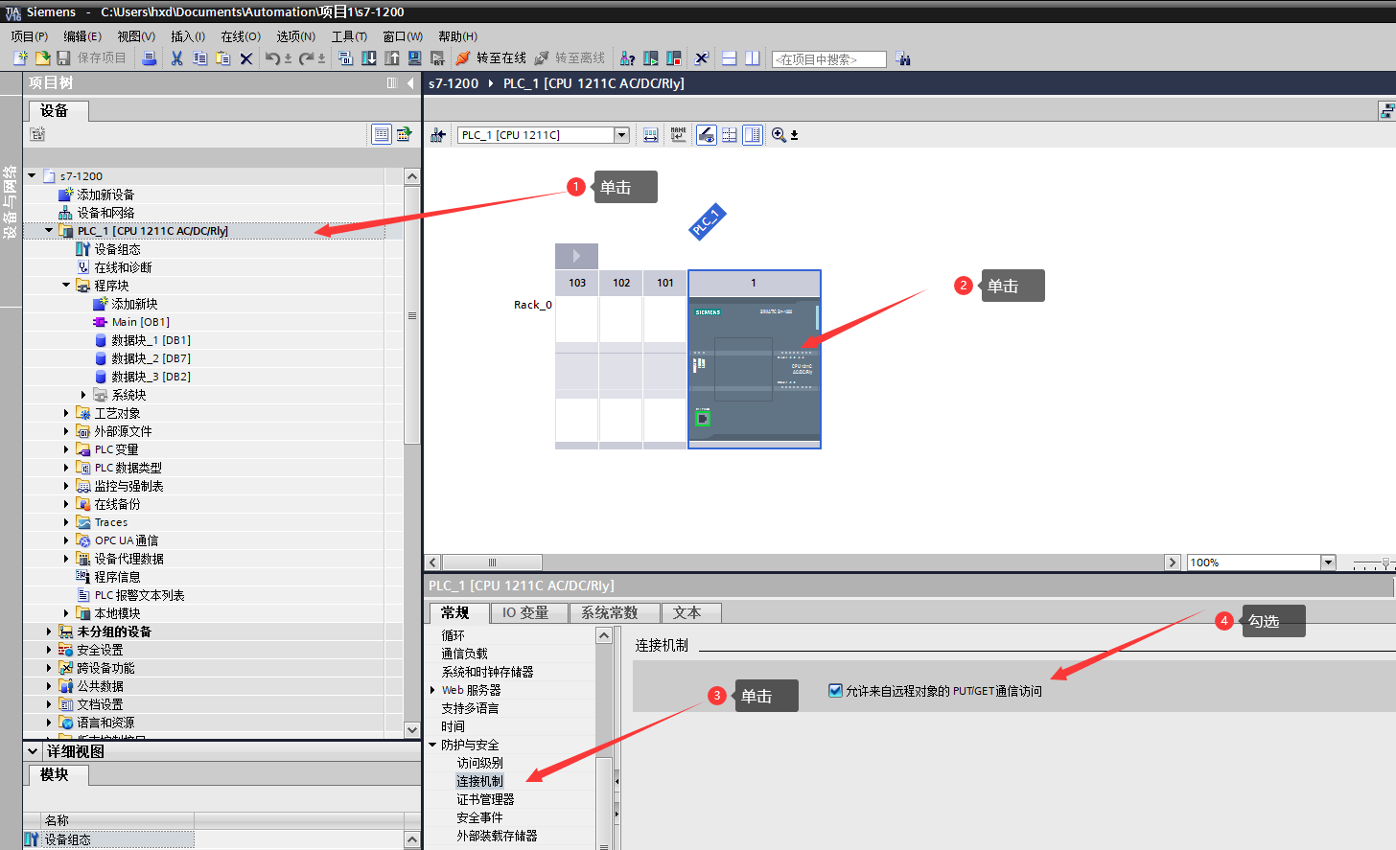Click the open project icon
The height and width of the screenshot is (850, 1396).
coord(42,58)
